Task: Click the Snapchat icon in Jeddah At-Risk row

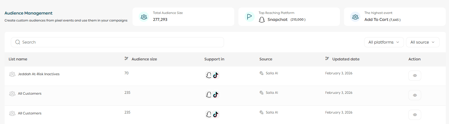Action: coord(209,76)
